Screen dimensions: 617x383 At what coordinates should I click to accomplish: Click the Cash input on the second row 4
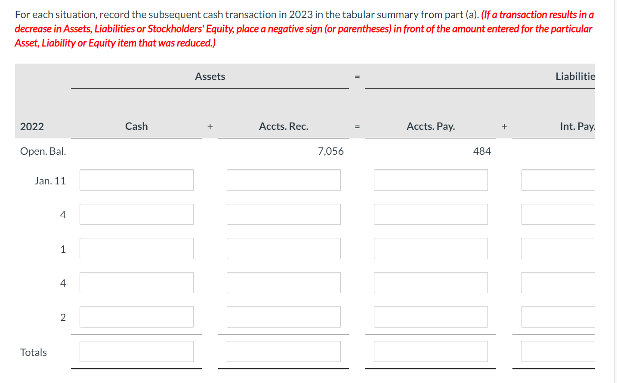(x=136, y=282)
